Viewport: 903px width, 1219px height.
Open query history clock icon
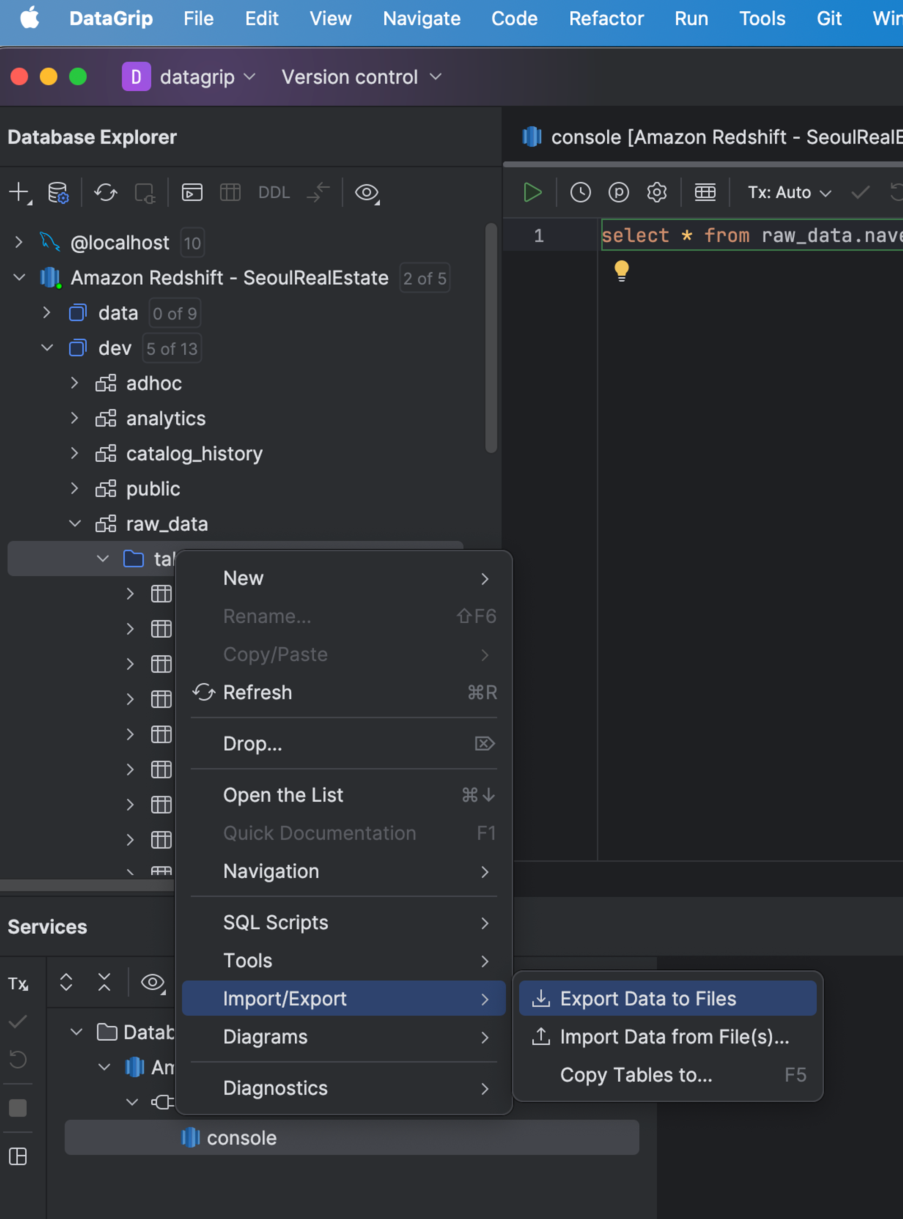coord(580,192)
